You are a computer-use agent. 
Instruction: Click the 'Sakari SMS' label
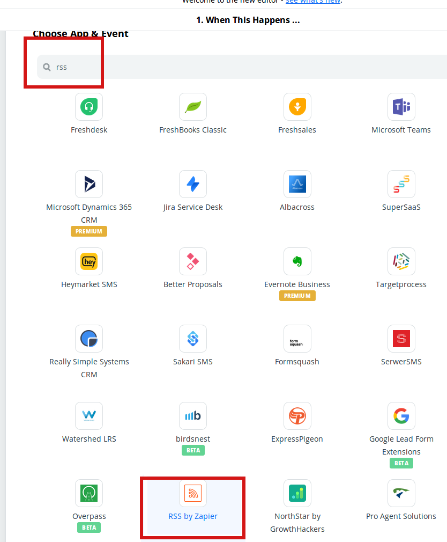tap(193, 362)
